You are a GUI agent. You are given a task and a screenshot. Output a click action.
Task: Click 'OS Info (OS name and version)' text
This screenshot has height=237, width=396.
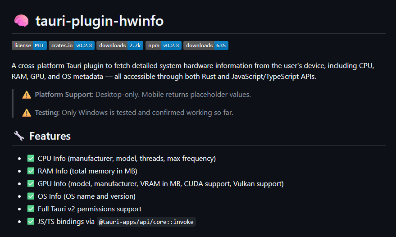point(86,196)
